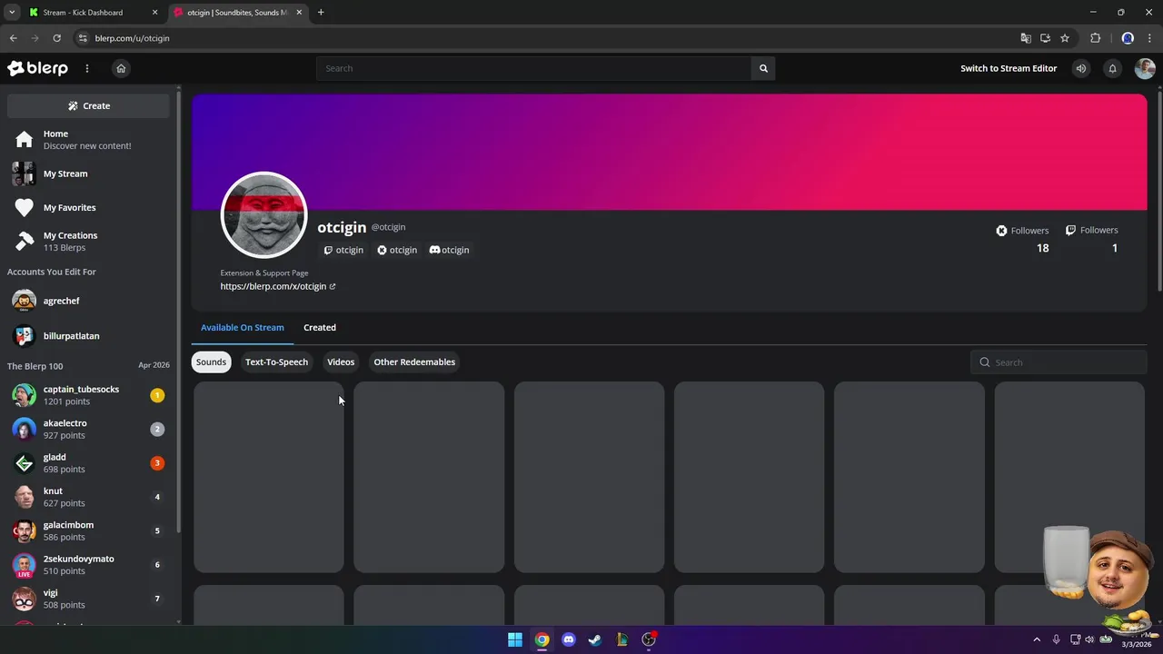Click the Kick Followers count 18

[1042, 248]
